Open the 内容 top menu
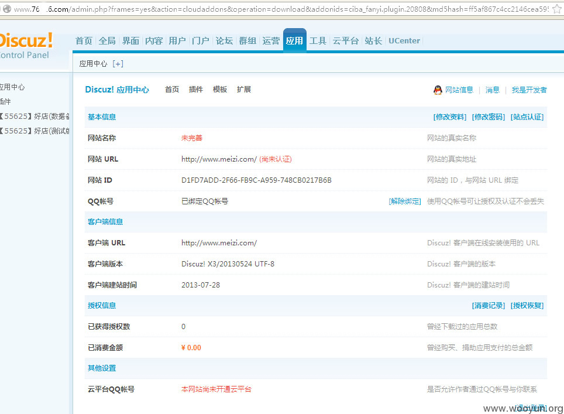This screenshot has width=564, height=414. pos(154,40)
